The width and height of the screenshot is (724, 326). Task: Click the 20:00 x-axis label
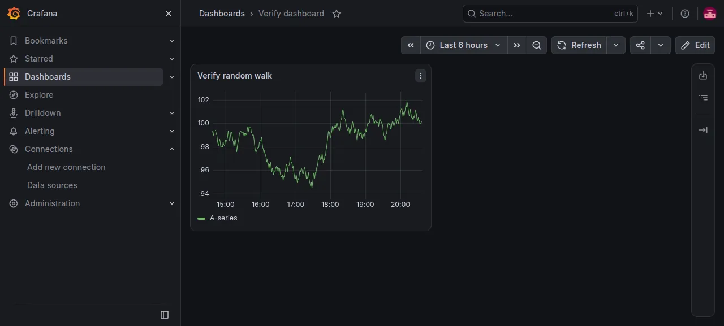click(x=400, y=205)
